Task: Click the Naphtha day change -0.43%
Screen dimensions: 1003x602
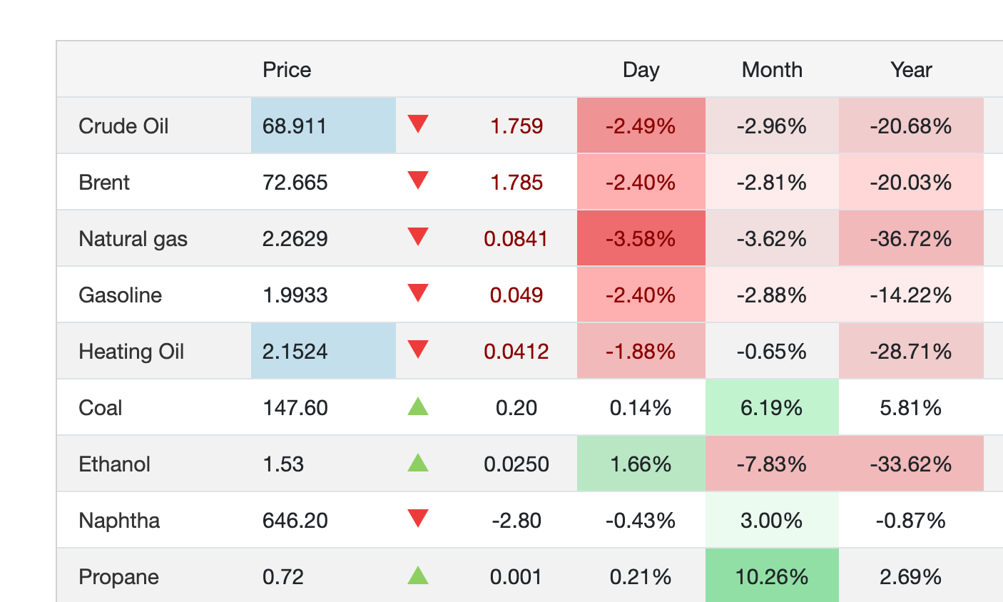Action: click(x=641, y=521)
